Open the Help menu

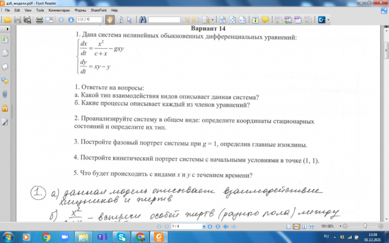point(114,10)
